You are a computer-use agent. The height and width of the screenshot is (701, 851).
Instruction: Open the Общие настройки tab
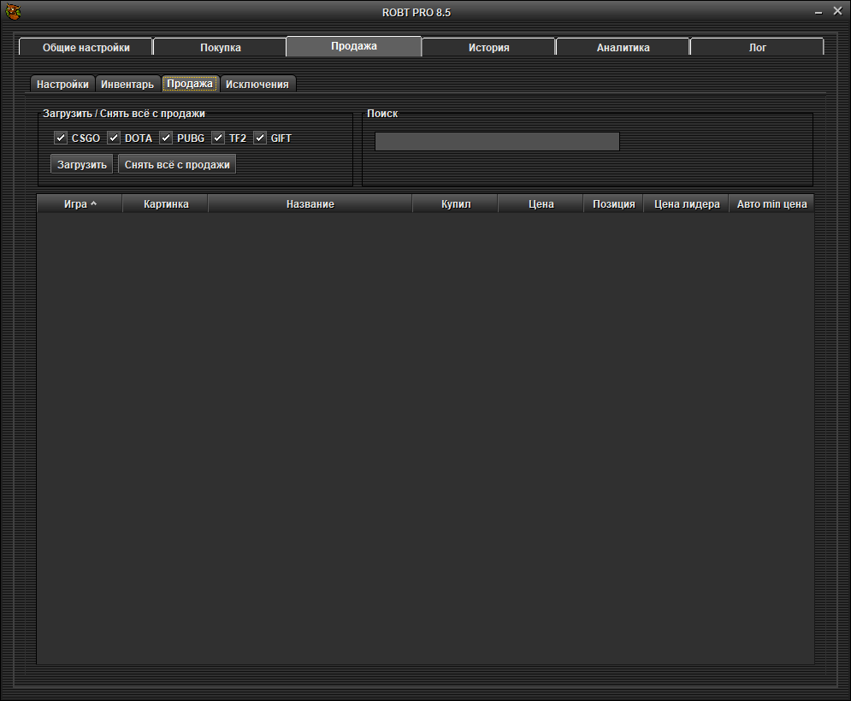86,48
